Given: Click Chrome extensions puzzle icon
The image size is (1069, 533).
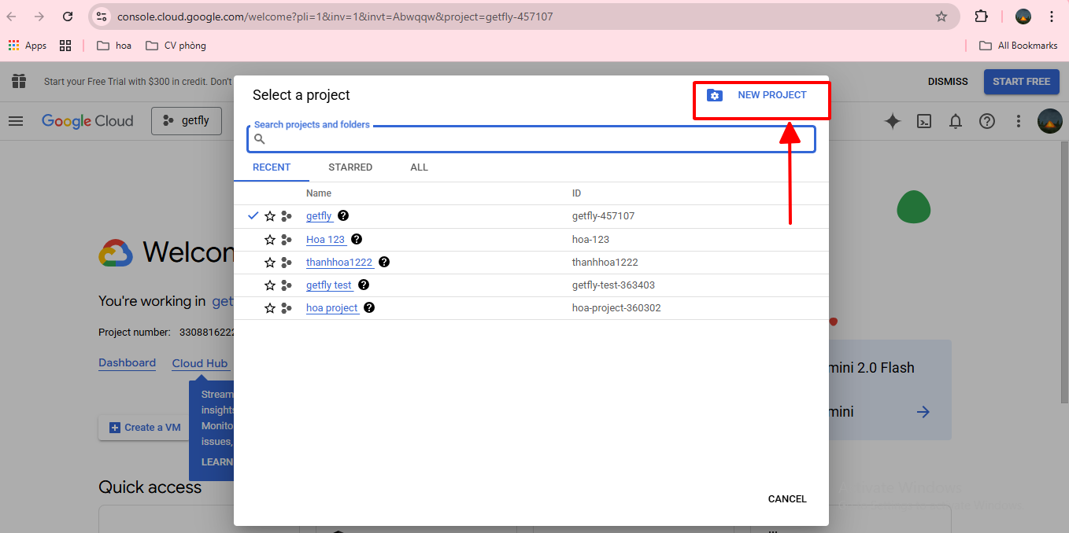Looking at the screenshot, I should coord(981,17).
